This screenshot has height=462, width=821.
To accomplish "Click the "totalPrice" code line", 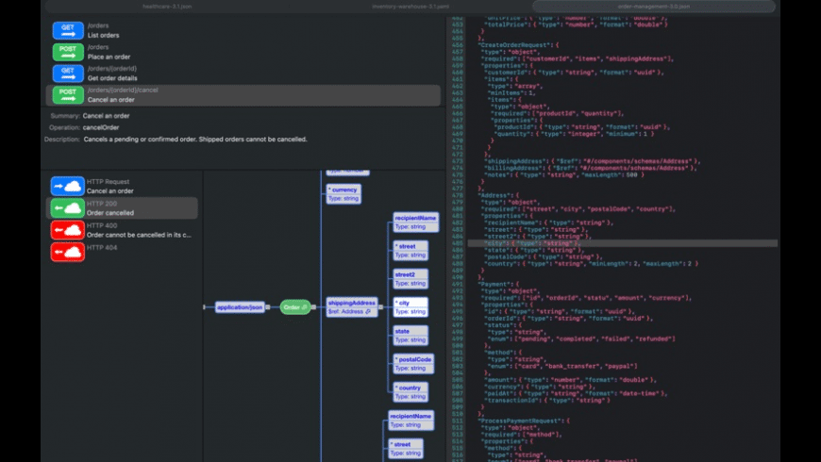I will (576, 25).
